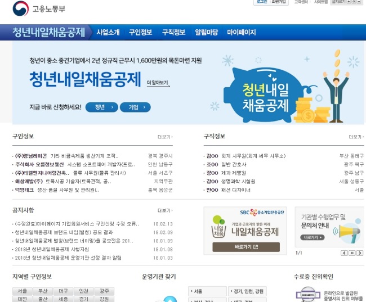Viewport: 366px width, 302px height.
Task: Click the megaphone 기관별 수행업무 banner
Action: click(329, 227)
